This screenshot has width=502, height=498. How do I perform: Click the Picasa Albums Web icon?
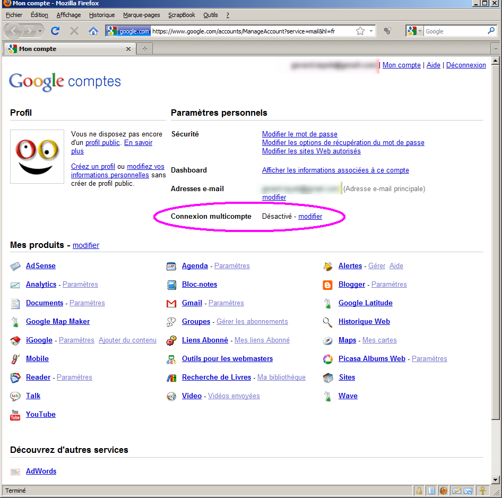pyautogui.click(x=327, y=359)
